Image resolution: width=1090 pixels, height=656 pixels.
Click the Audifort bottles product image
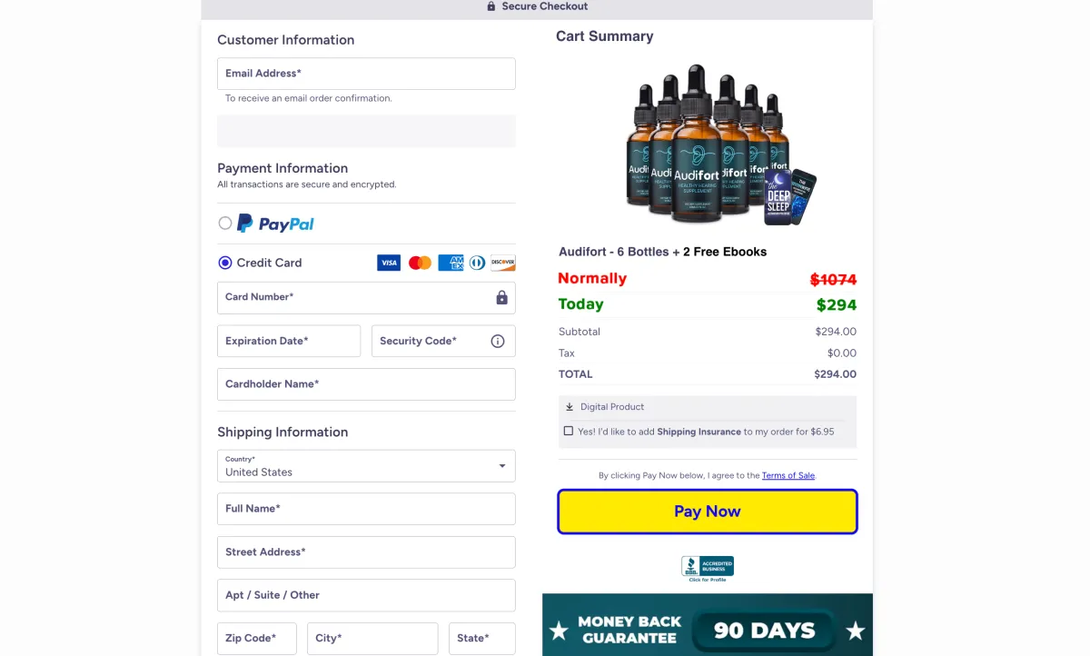coord(708,145)
